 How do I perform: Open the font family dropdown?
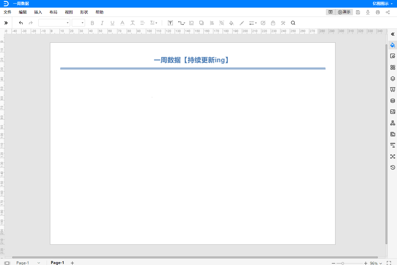pyautogui.click(x=54, y=23)
